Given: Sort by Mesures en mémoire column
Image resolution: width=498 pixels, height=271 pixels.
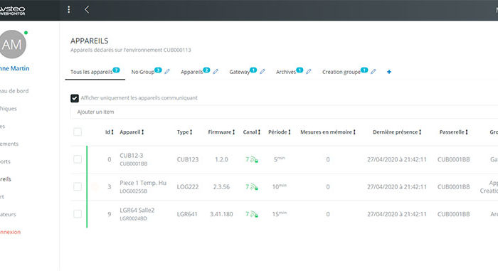Looking at the screenshot, I should coord(328,132).
